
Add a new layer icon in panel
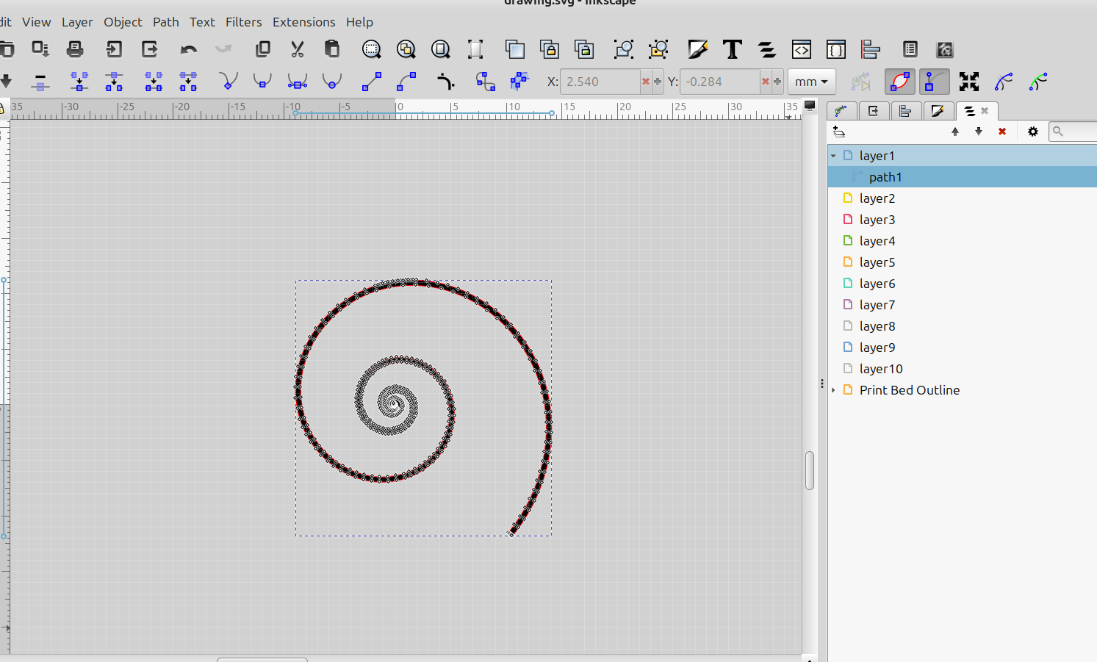(839, 132)
